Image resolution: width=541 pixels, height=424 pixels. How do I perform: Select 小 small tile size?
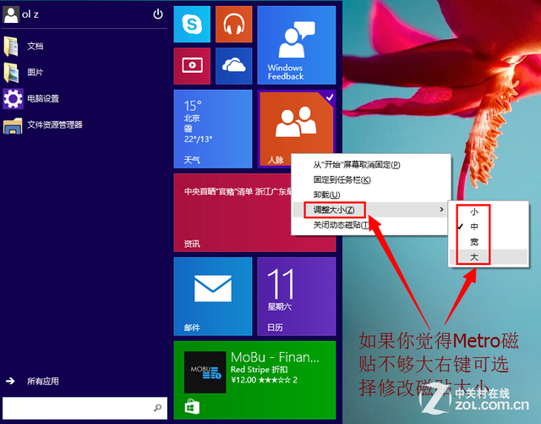coord(489,212)
